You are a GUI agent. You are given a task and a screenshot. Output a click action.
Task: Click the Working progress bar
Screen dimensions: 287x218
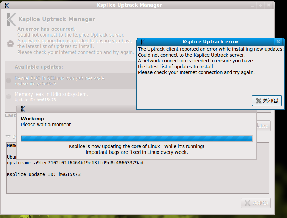point(137,139)
